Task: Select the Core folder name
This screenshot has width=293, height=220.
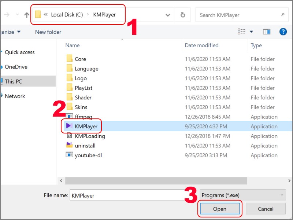Action: coord(80,59)
